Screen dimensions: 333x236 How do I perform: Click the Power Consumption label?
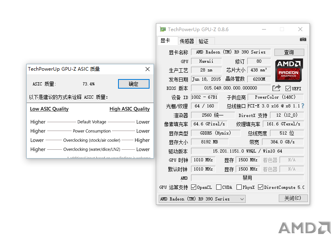coord(92,131)
